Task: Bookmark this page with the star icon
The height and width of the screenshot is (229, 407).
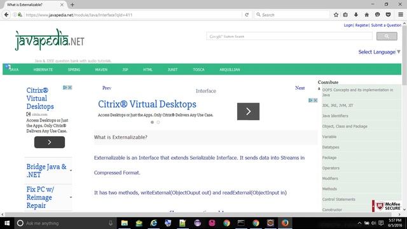Action: [x=336, y=15]
